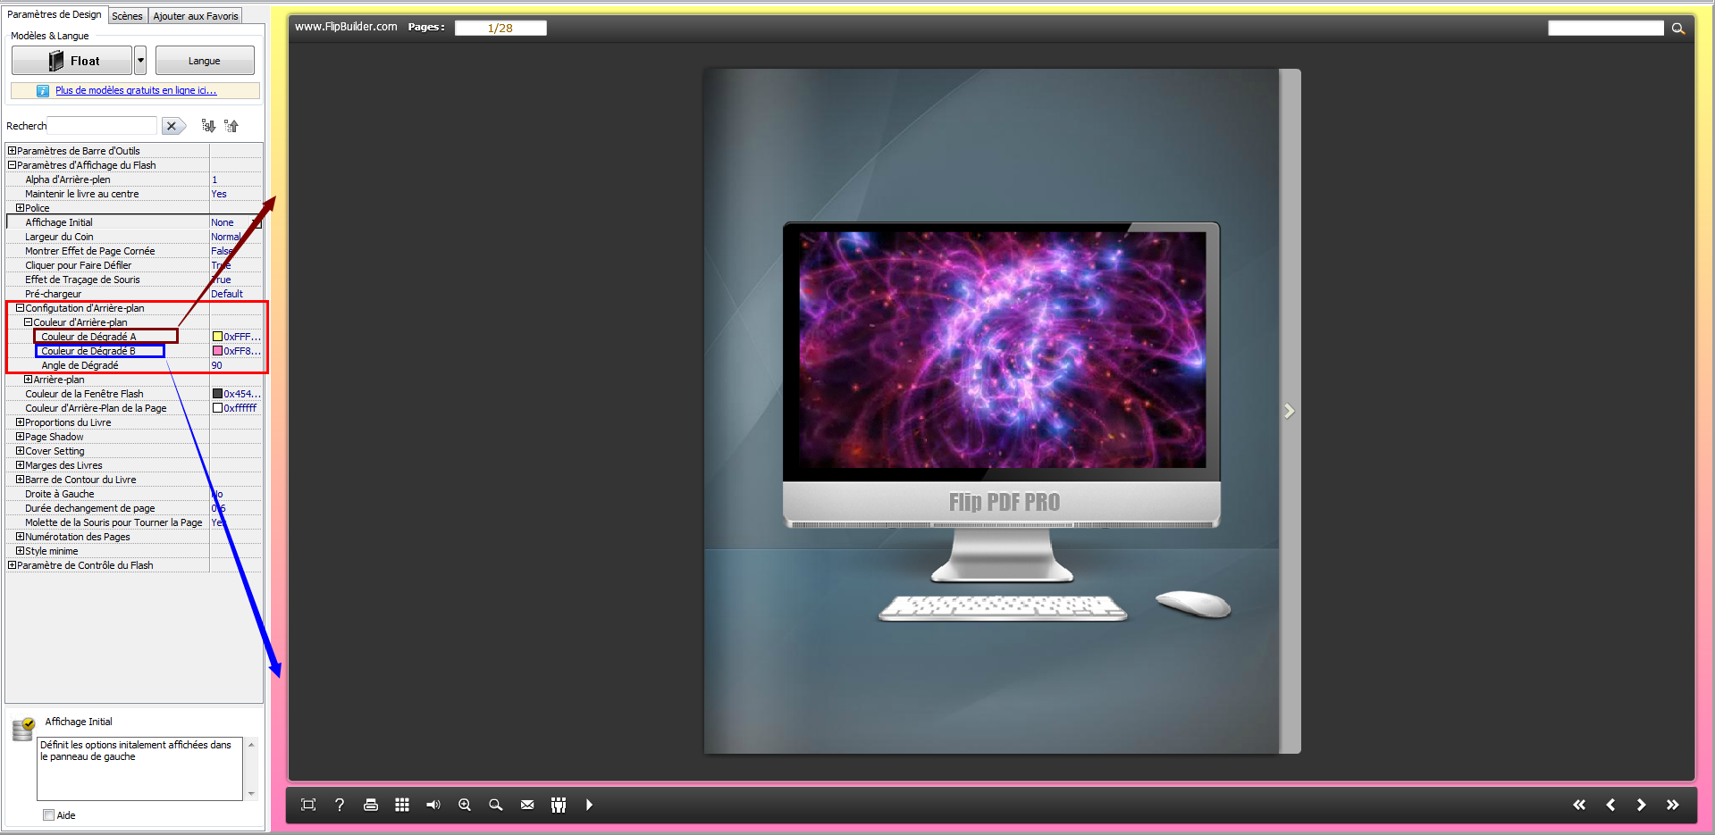Image resolution: width=1715 pixels, height=835 pixels.
Task: Expand the Police node
Action: click(21, 208)
